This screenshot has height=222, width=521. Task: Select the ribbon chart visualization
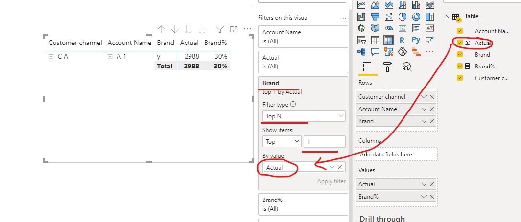click(x=430, y=5)
